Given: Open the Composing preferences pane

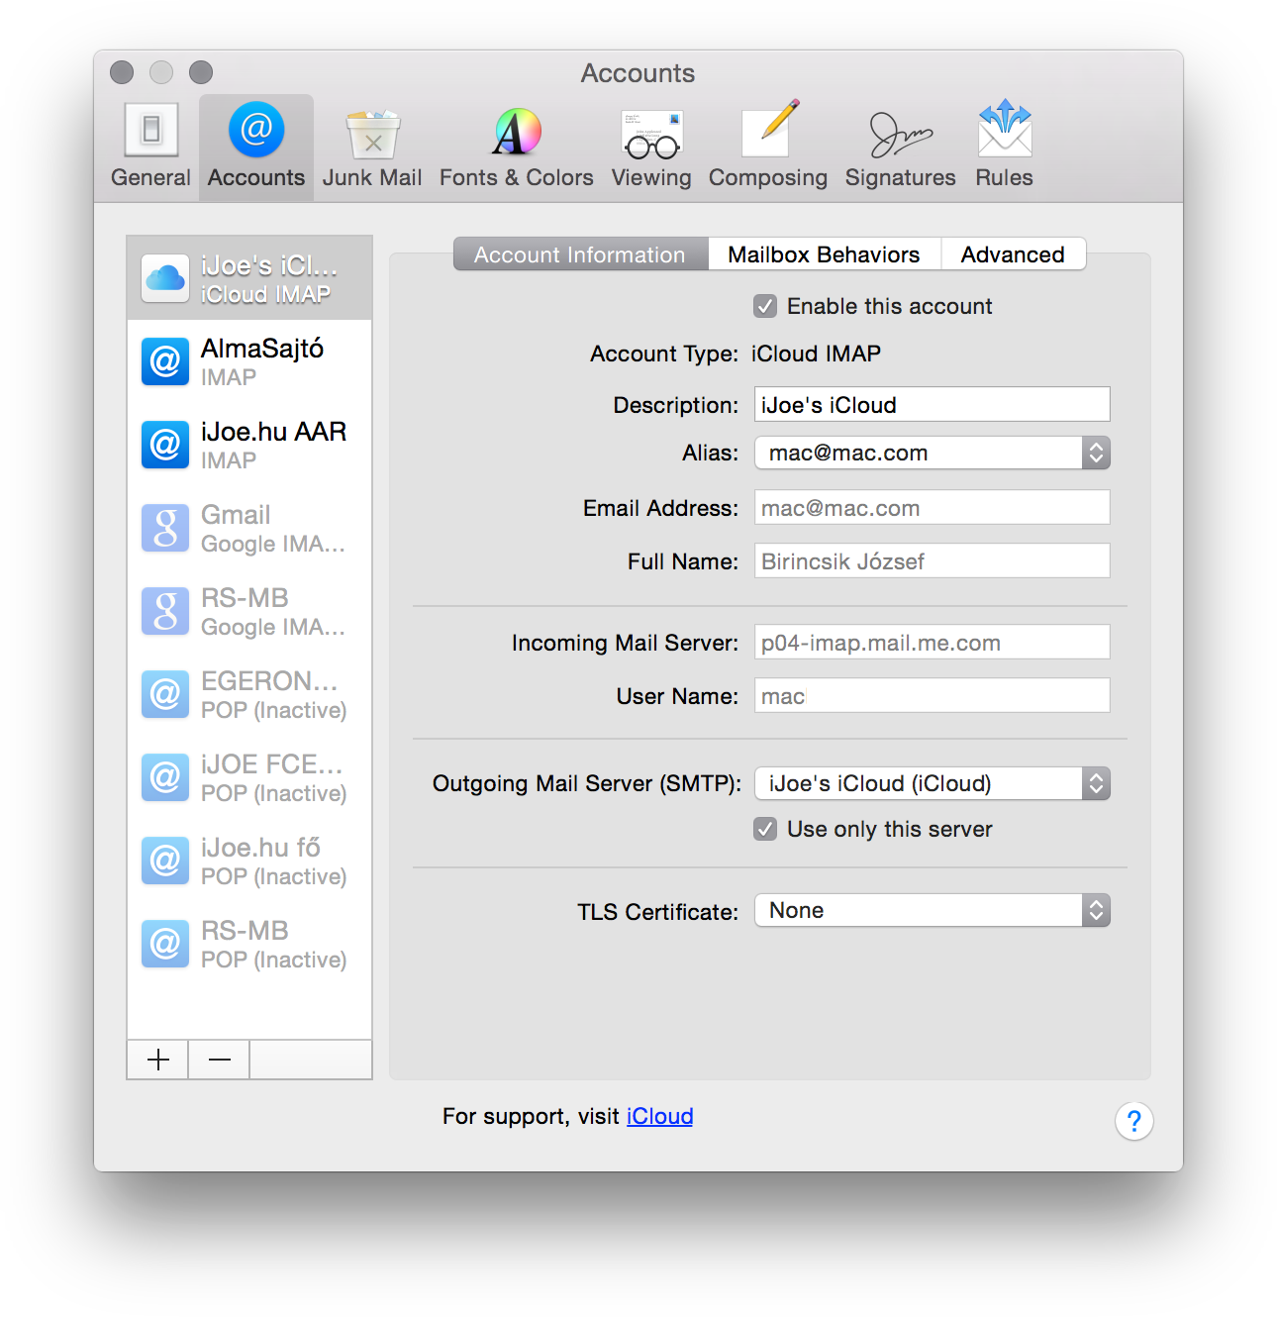Looking at the screenshot, I should (x=768, y=147).
